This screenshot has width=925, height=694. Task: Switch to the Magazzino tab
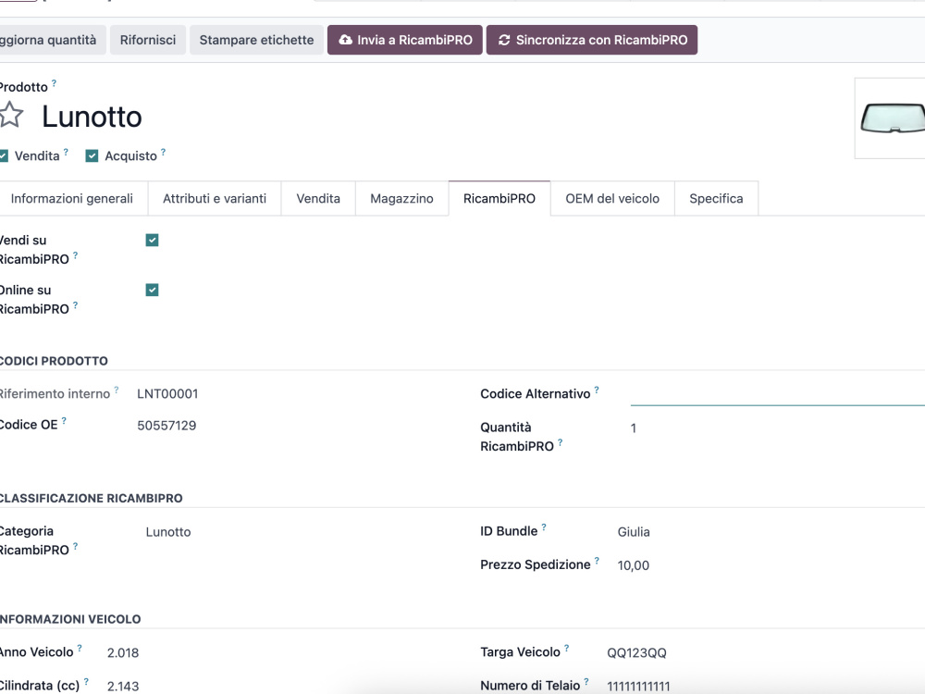tap(401, 199)
